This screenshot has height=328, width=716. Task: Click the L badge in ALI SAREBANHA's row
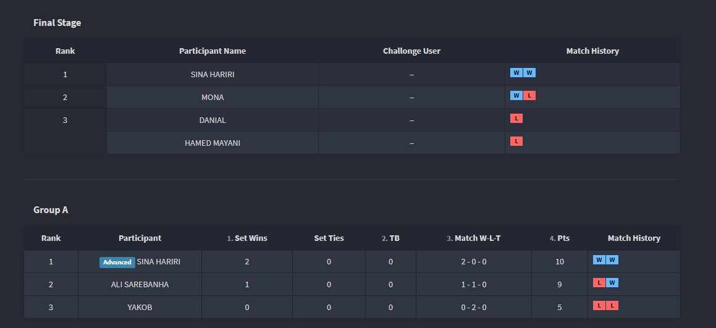tap(599, 283)
